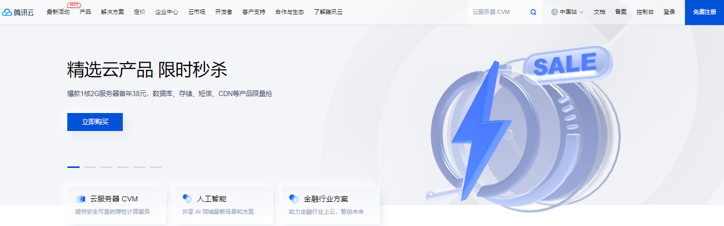Click the search magnifier icon

[x=533, y=12]
